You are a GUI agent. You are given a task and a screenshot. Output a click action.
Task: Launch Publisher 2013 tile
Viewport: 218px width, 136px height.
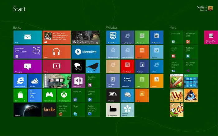[x=191, y=52]
